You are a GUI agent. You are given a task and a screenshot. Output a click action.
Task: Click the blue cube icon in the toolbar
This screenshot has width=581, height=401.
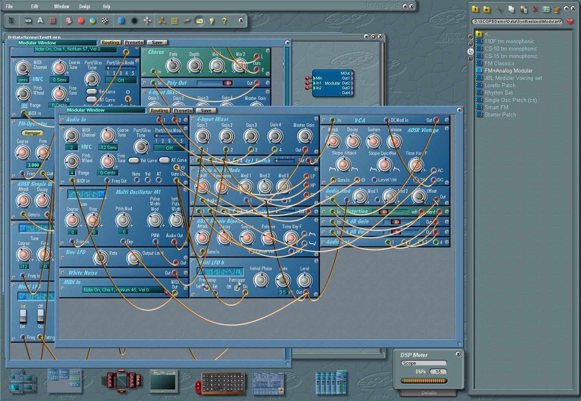122,20
